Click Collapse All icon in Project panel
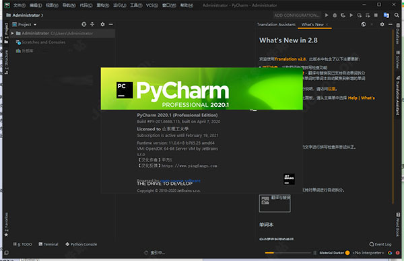The image size is (404, 261). 92,24
